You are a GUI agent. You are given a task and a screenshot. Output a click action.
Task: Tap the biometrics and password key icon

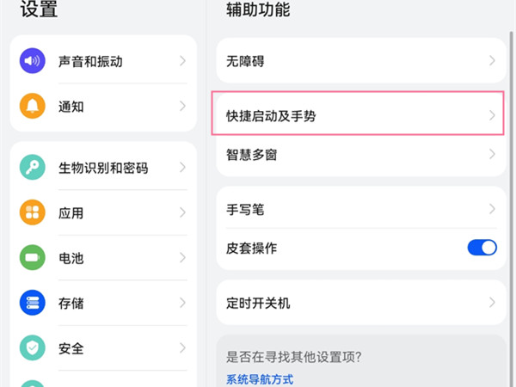coord(33,168)
